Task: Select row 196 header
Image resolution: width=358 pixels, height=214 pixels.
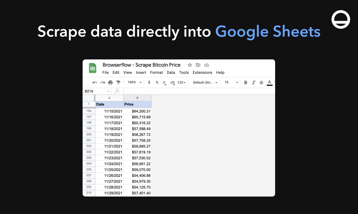Action: click(x=89, y=111)
